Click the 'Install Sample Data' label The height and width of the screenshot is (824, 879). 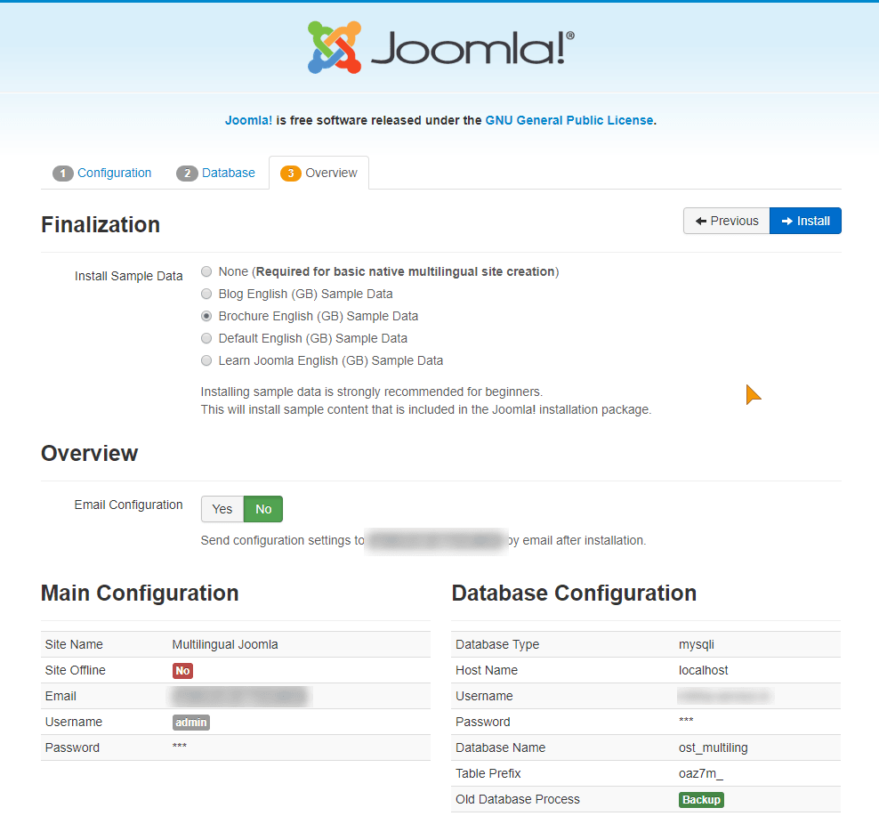click(128, 277)
